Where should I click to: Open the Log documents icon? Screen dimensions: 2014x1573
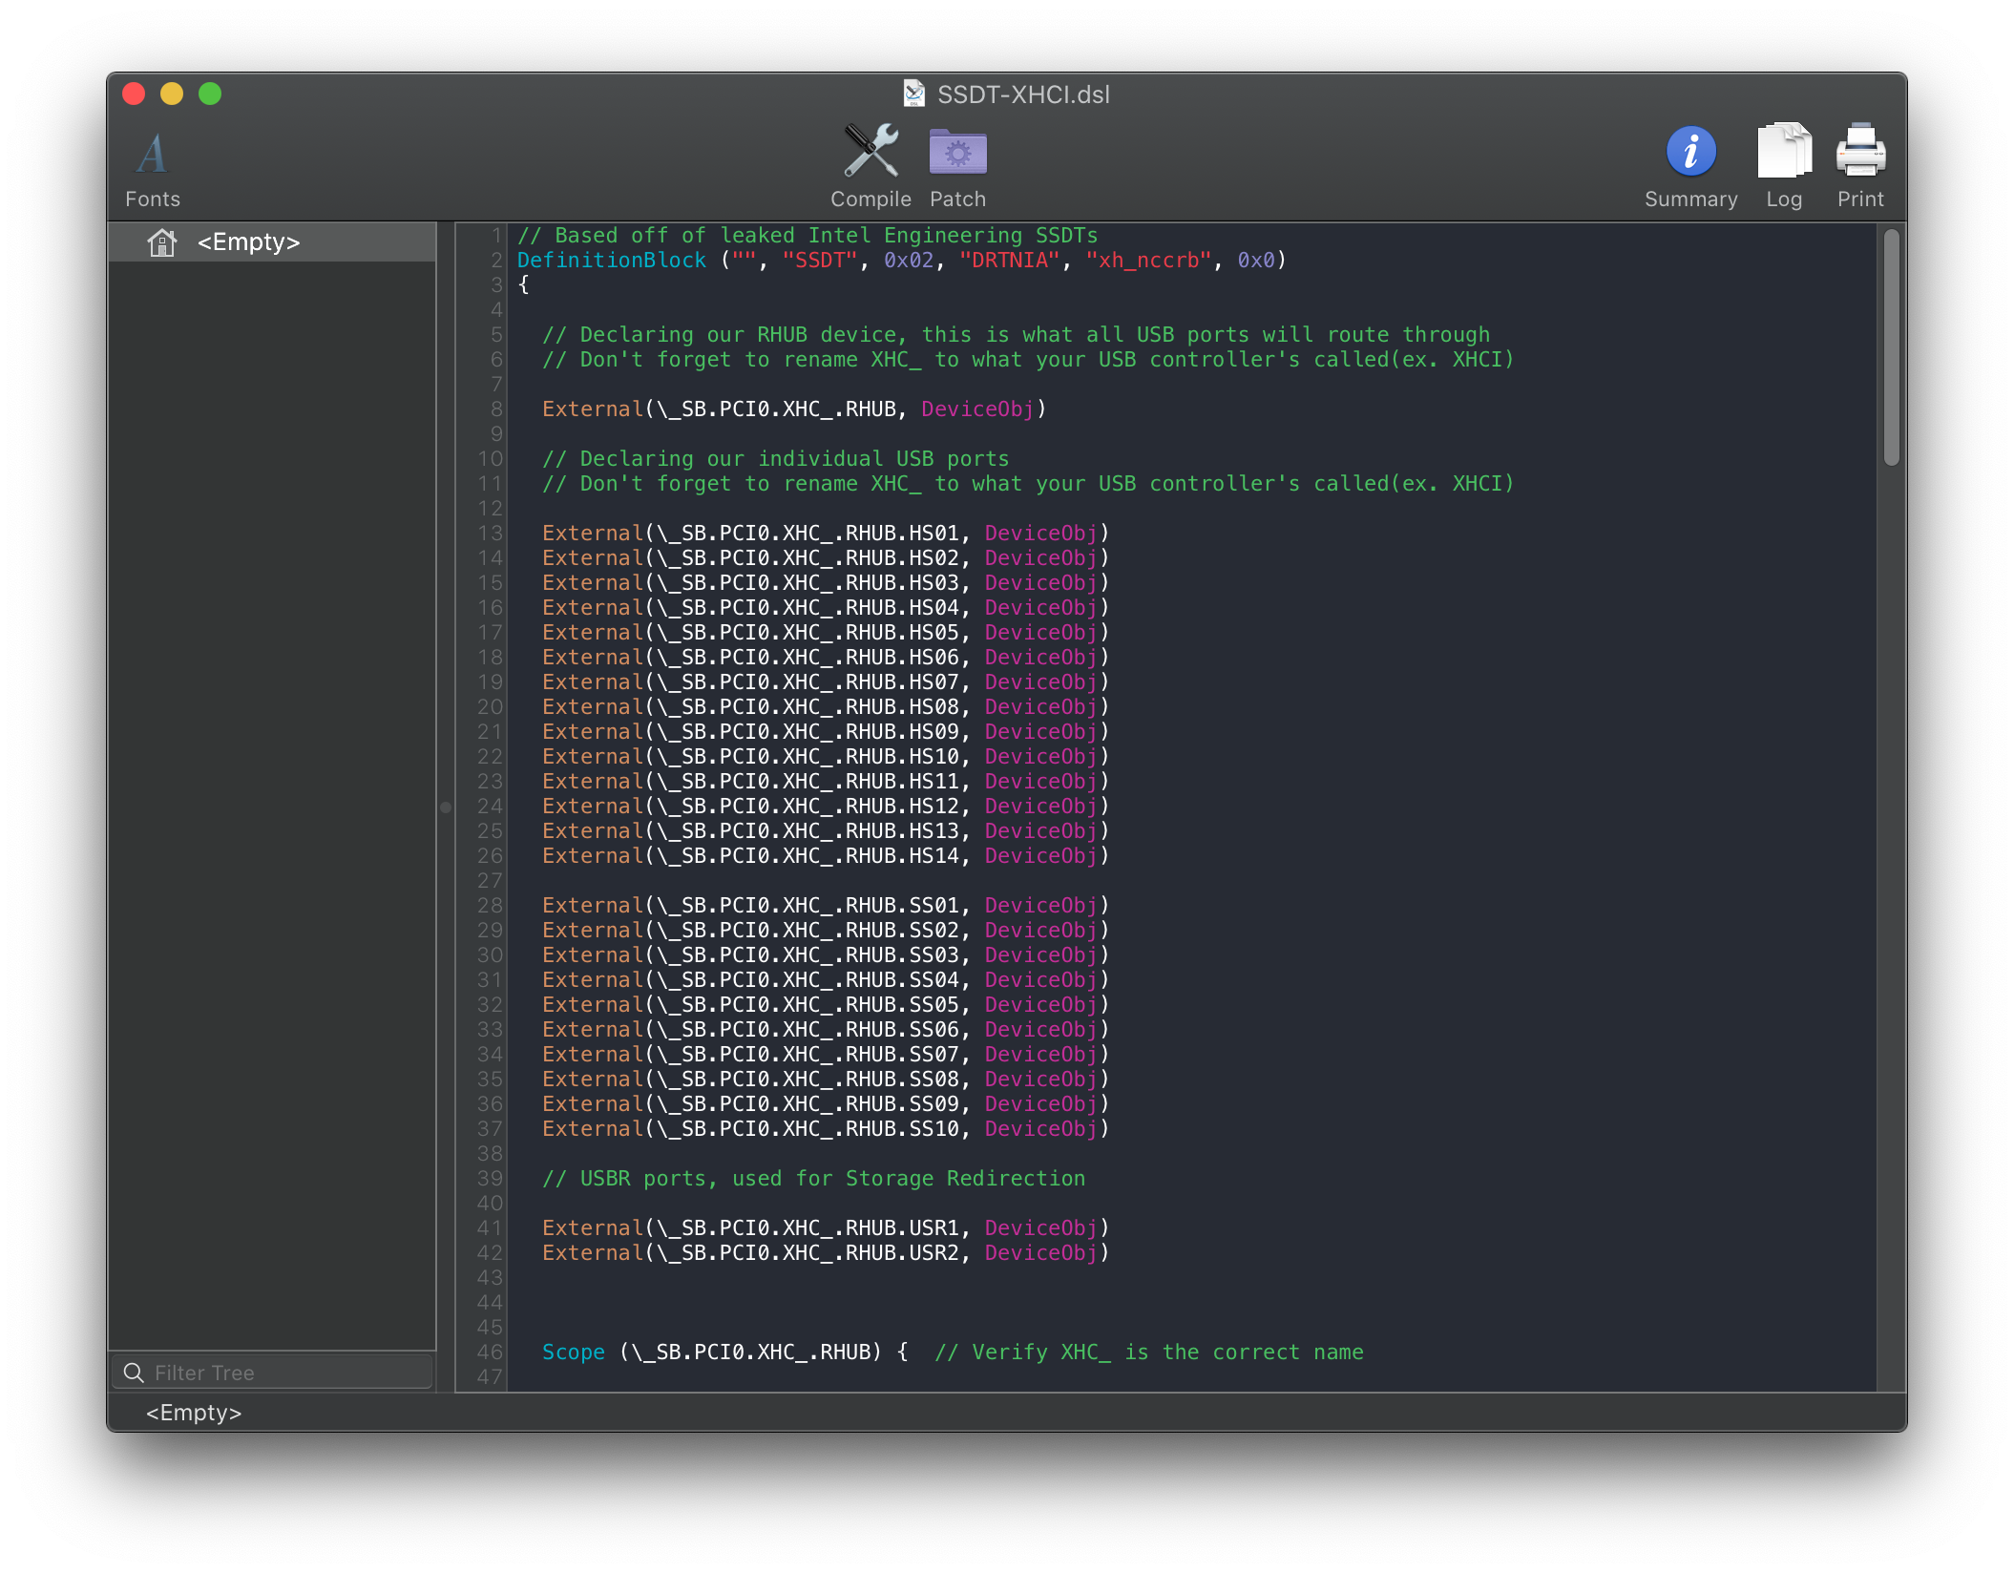pyautogui.click(x=1783, y=152)
